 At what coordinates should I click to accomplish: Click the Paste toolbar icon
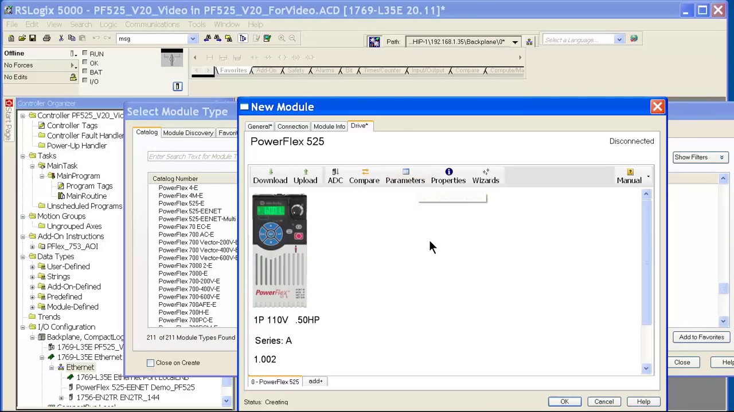pyautogui.click(x=83, y=38)
